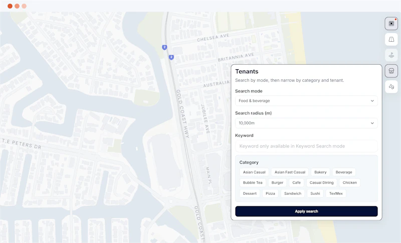The height and width of the screenshot is (243, 401).
Task: Open the grid layers tool icon
Action: (391, 24)
